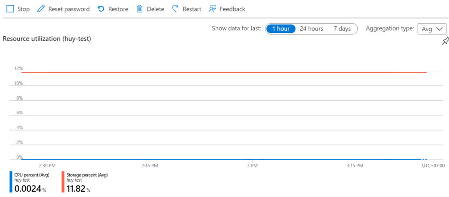This screenshot has width=449, height=197.
Task: Pin the chart using pushpin icon
Action: tap(445, 41)
